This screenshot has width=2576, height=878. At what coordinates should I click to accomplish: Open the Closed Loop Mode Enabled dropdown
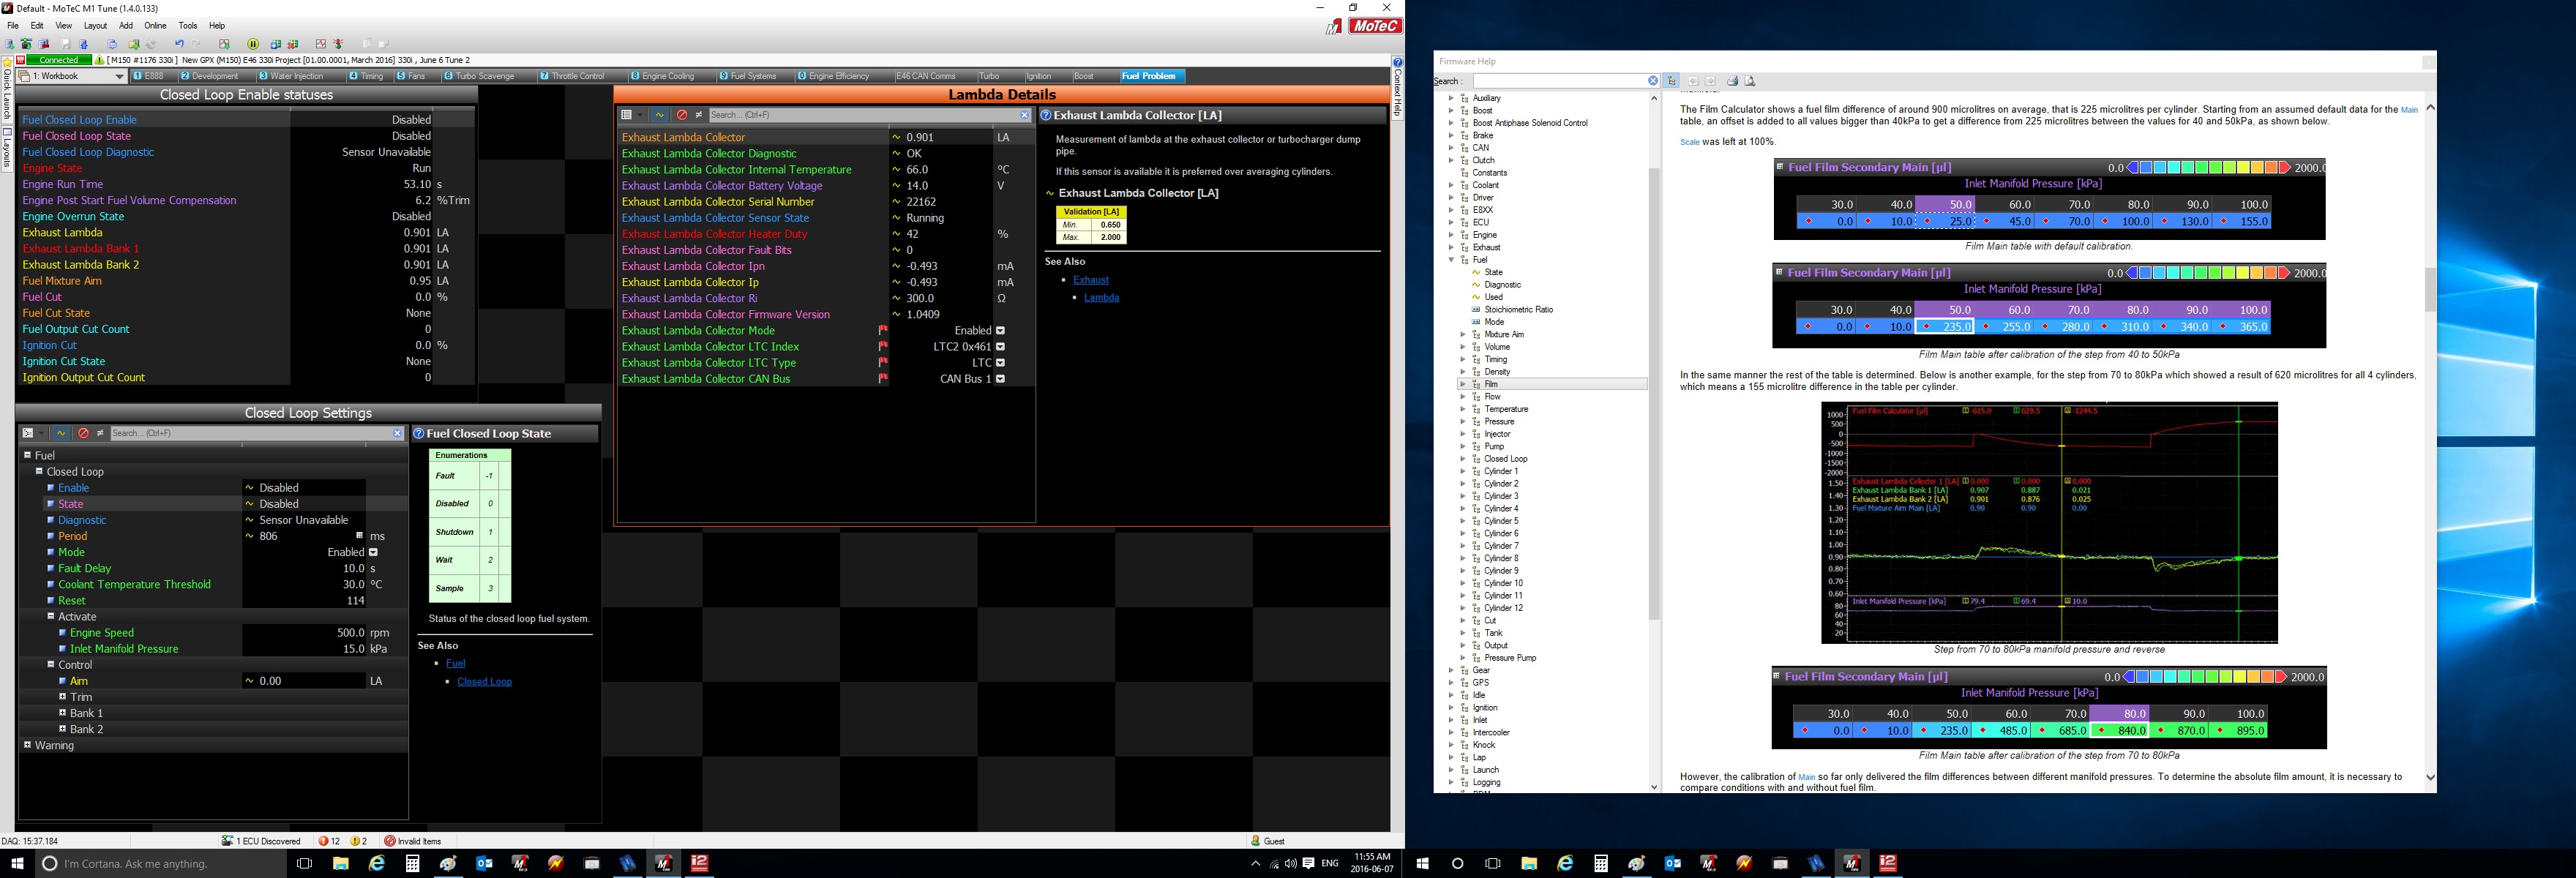[x=373, y=552]
